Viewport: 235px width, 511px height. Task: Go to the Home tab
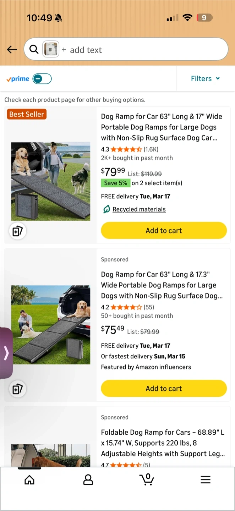(x=29, y=480)
